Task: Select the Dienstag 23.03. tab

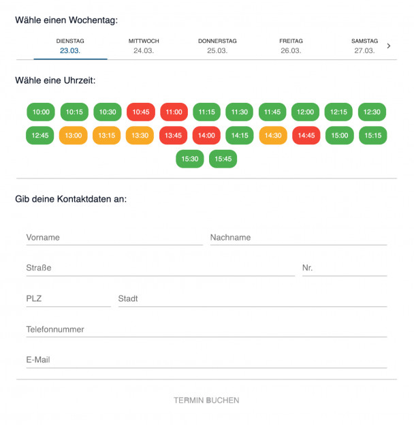Action: click(x=70, y=46)
